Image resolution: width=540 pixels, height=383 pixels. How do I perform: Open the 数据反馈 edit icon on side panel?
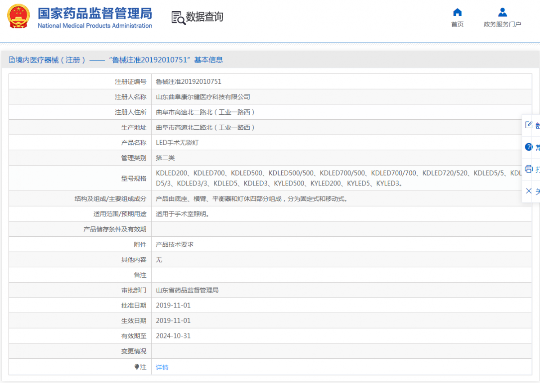(x=529, y=124)
